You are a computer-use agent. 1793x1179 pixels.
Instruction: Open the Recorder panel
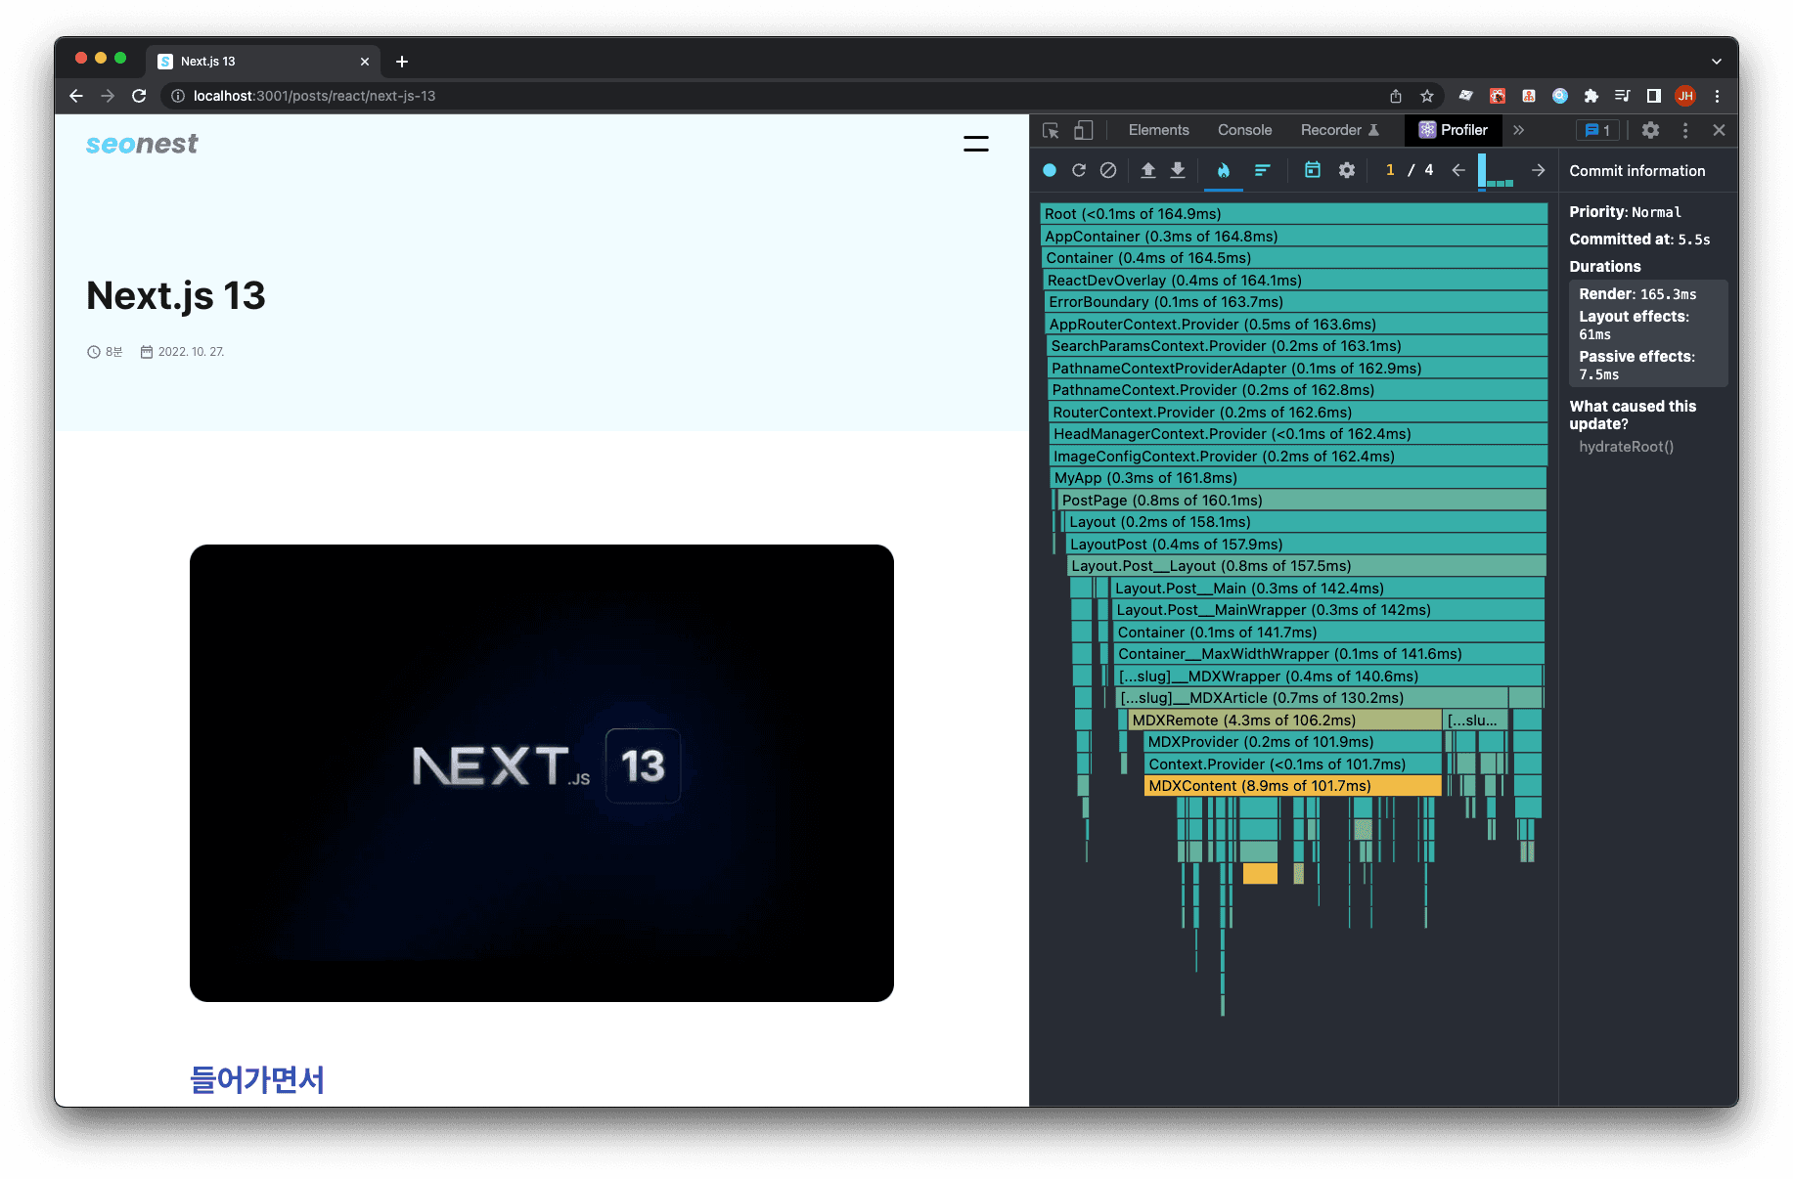(x=1332, y=130)
